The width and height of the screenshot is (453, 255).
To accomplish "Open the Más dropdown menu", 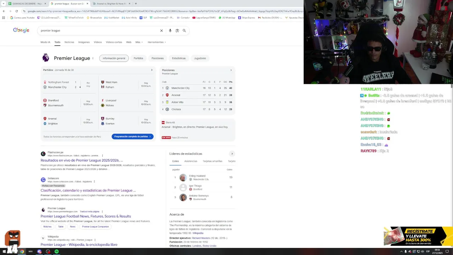I will coord(139,42).
